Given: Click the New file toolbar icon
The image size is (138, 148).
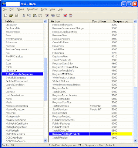Looking at the screenshot, I should 6,15.
